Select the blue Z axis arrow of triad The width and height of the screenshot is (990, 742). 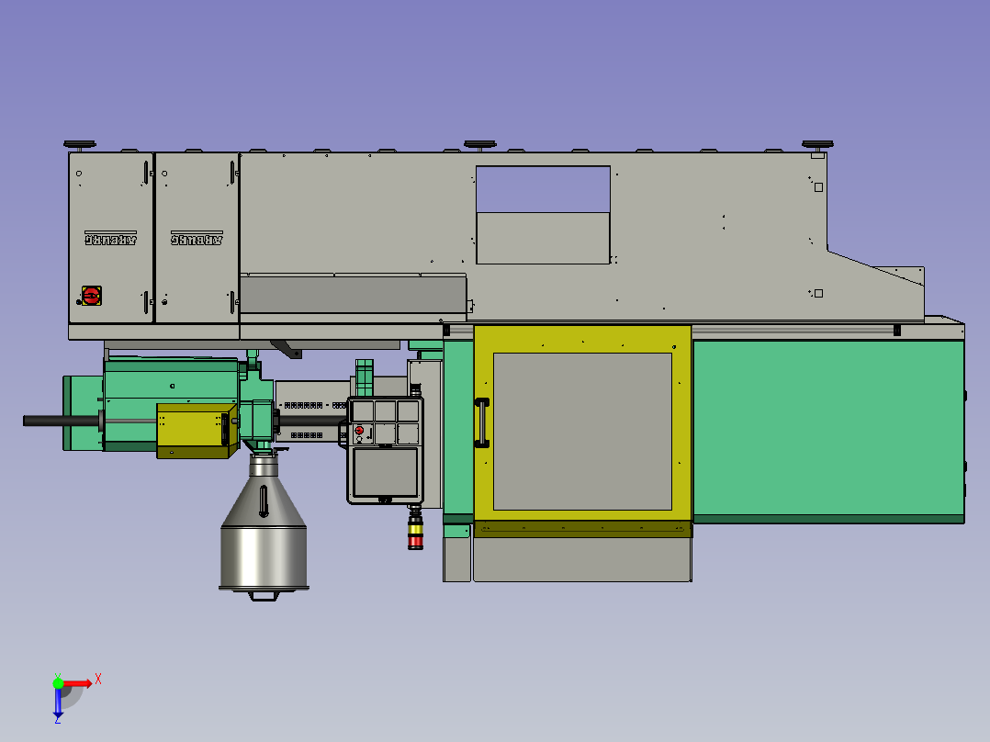(58, 702)
